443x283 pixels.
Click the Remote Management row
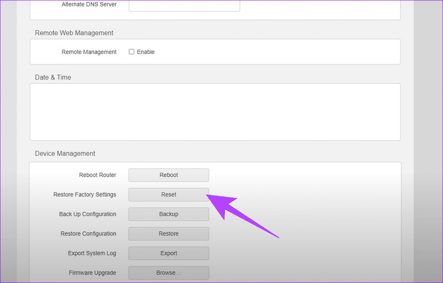click(x=89, y=51)
